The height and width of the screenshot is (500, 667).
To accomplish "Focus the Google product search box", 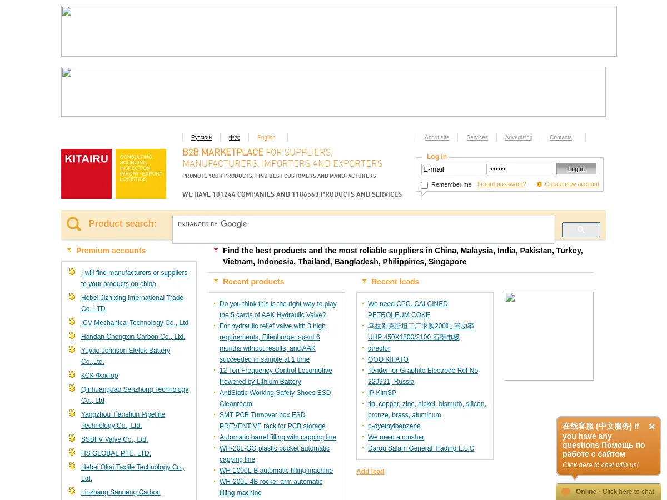I will click(x=363, y=229).
